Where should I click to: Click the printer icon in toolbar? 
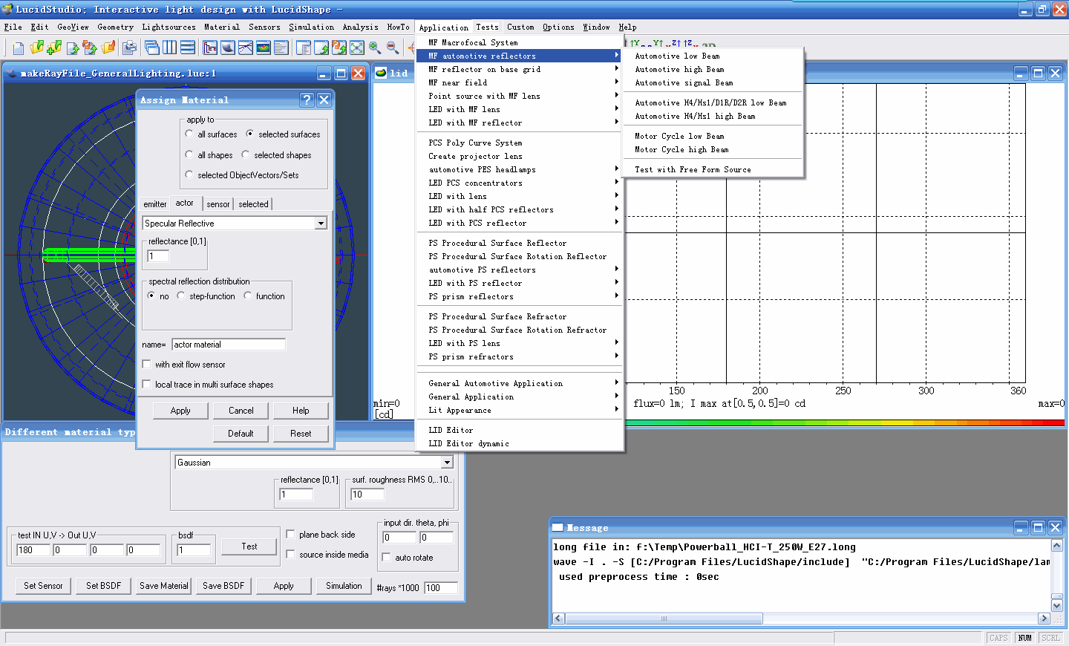click(x=130, y=48)
